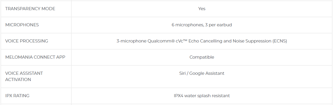Click the word 'Siri' in the table
Viewport: 333px width, 105px height.
click(182, 73)
